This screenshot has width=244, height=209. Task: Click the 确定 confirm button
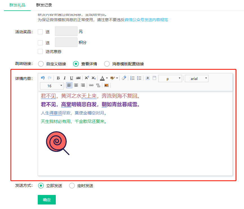[x=46, y=200]
